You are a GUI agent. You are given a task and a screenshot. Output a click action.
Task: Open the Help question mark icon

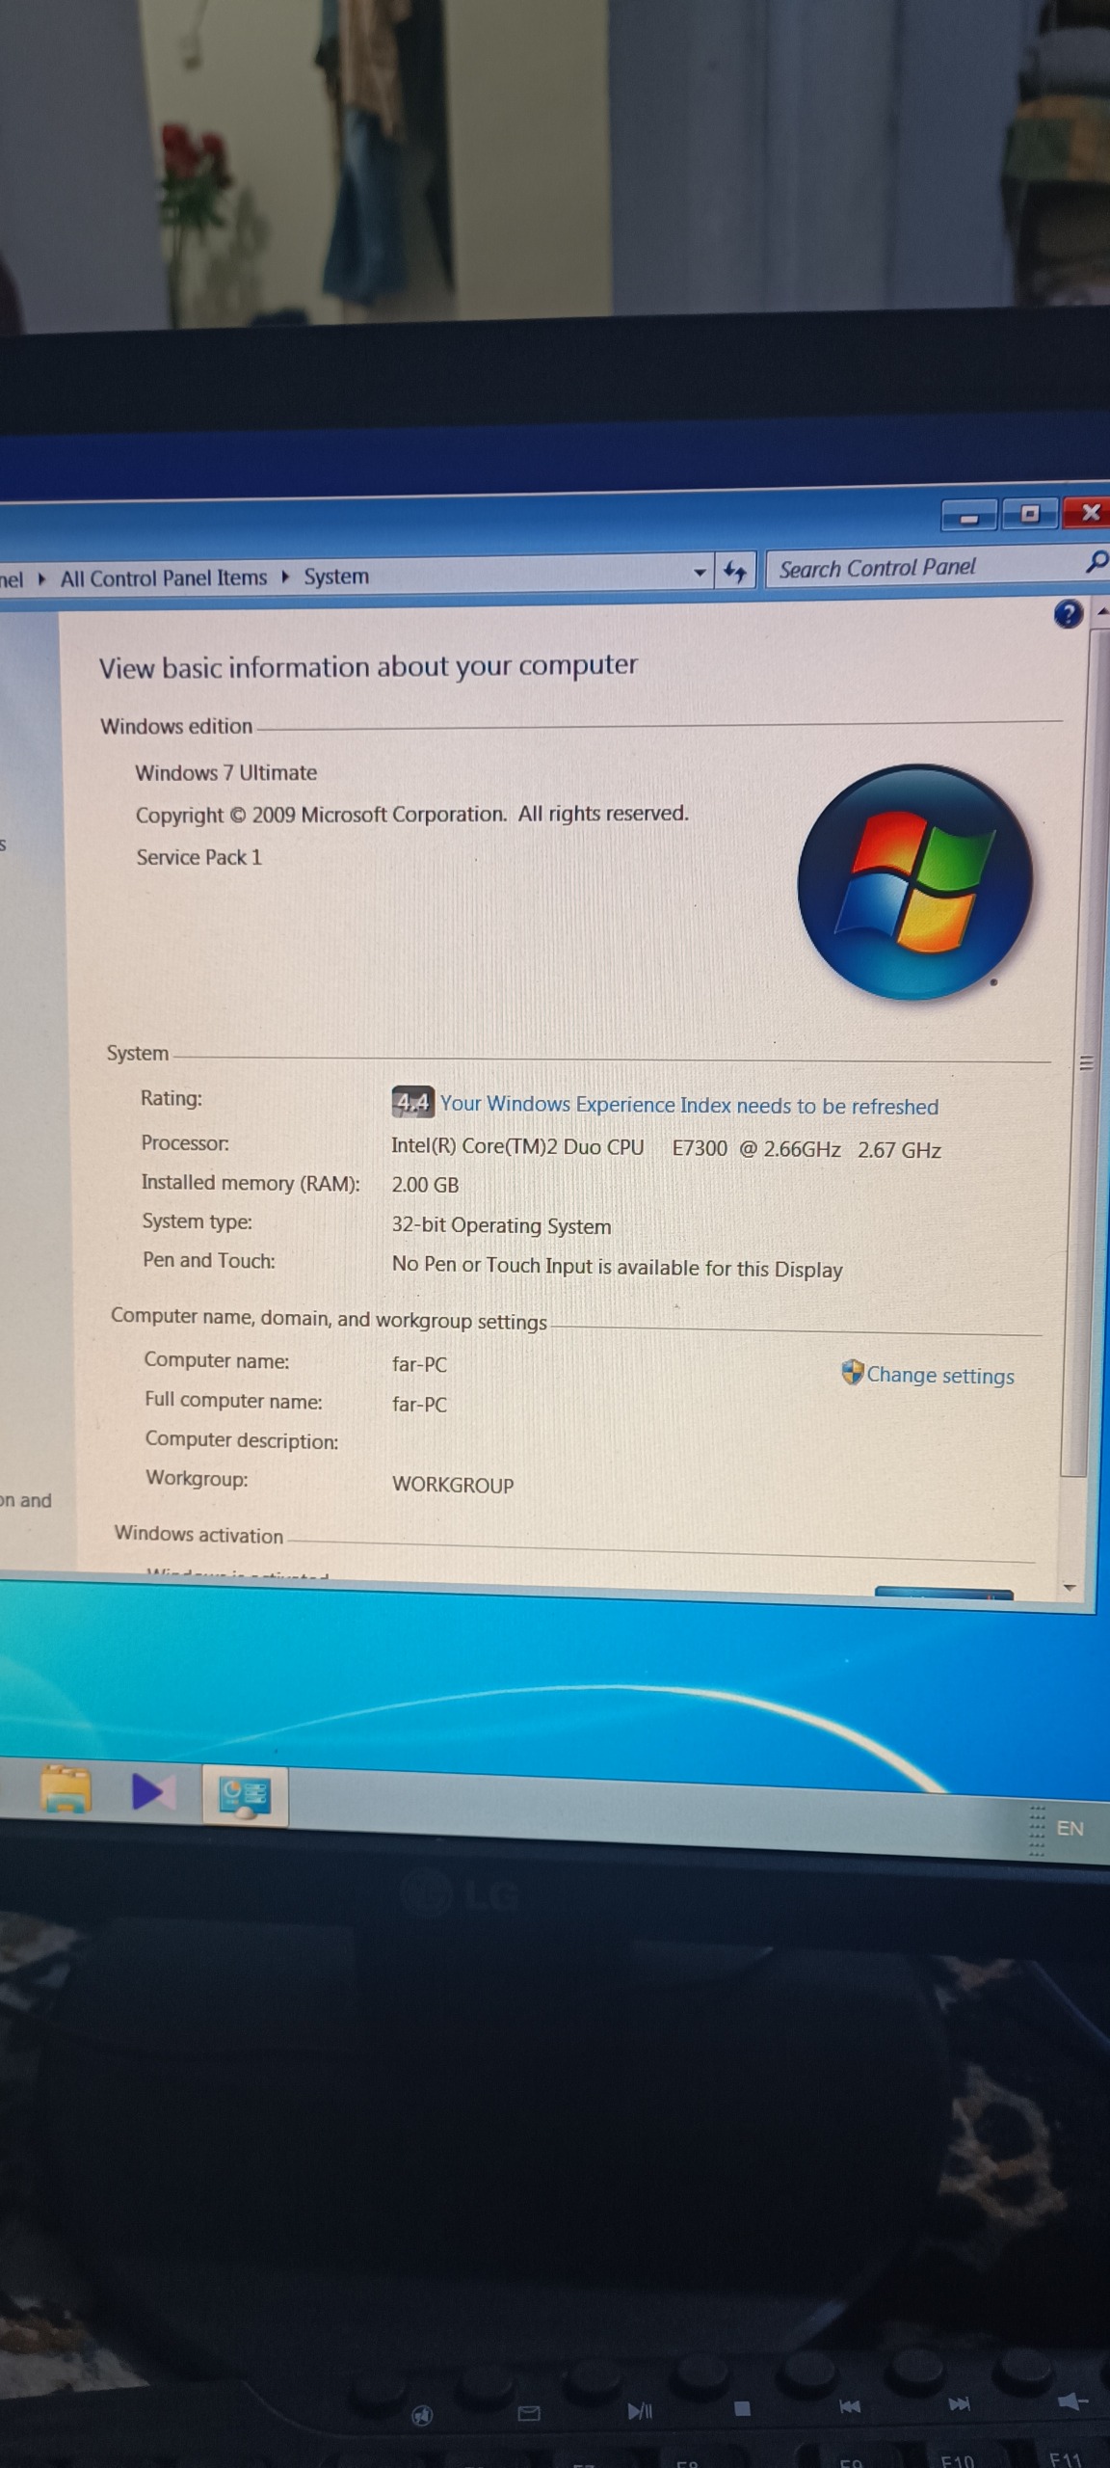pyautogui.click(x=1068, y=614)
